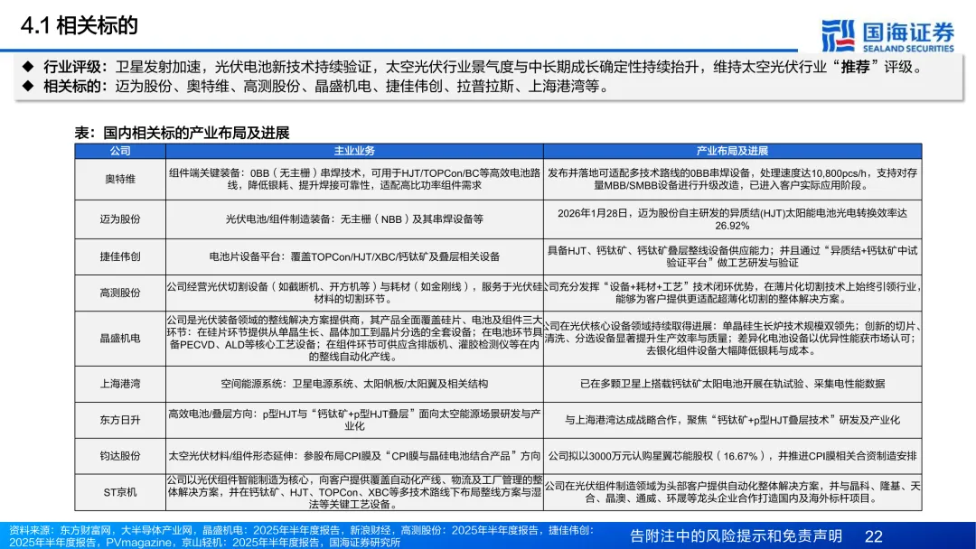The image size is (976, 549).
Task: Click 钧达股份's CPI膜 business cell
Action: (354, 456)
